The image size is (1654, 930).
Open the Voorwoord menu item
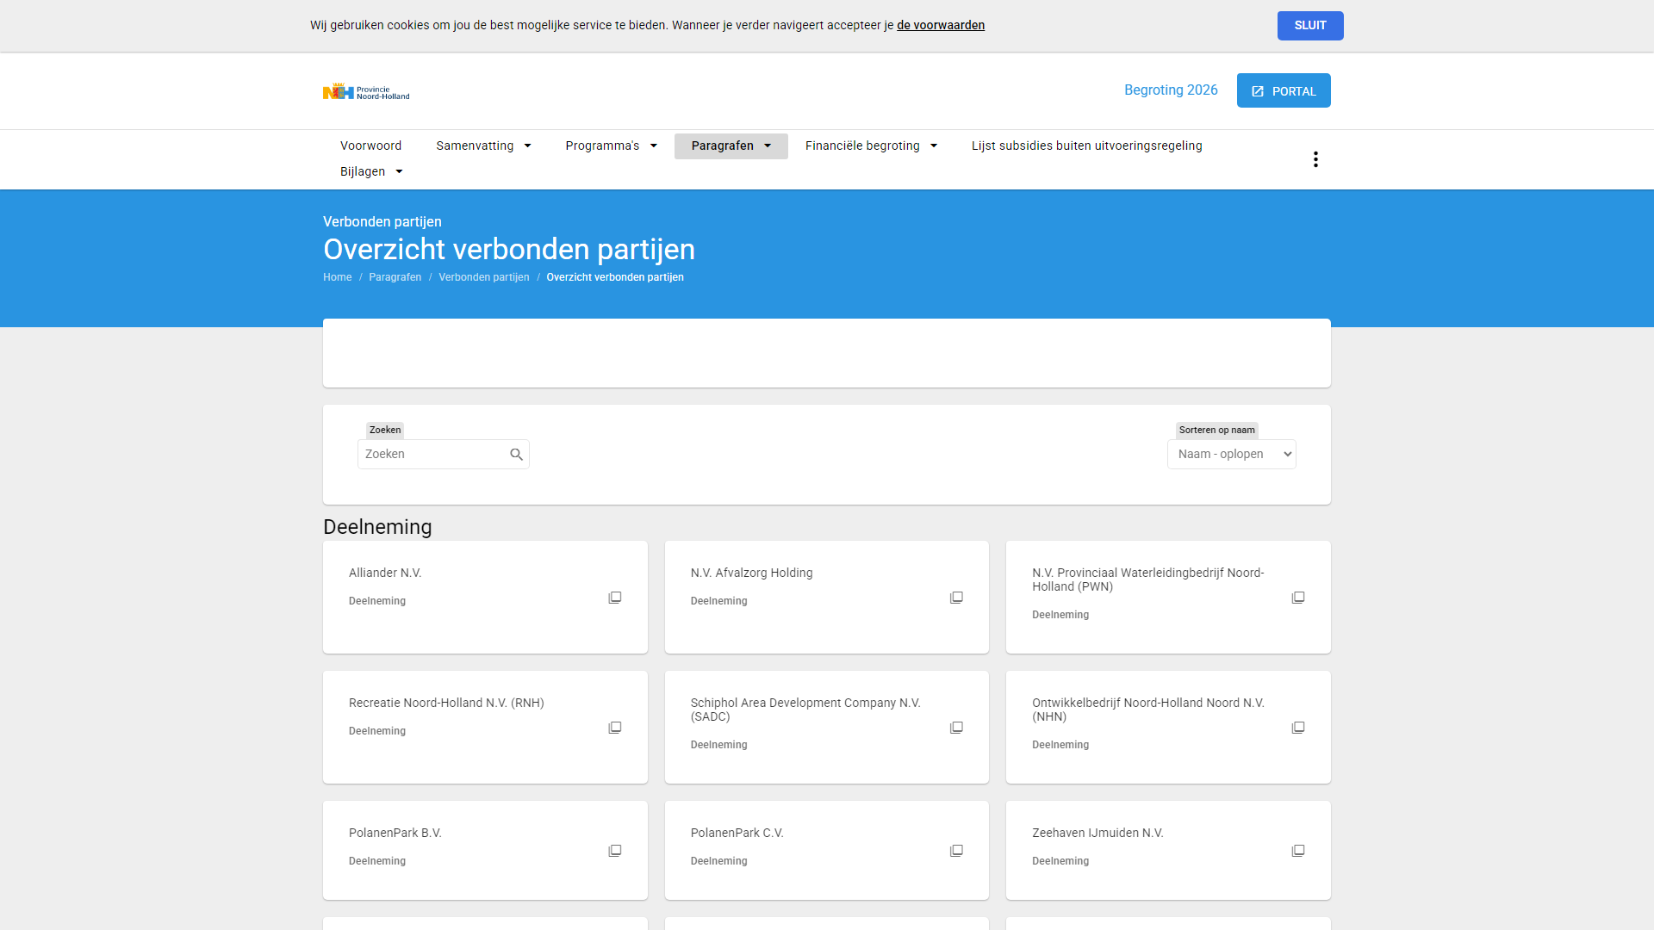pos(370,146)
